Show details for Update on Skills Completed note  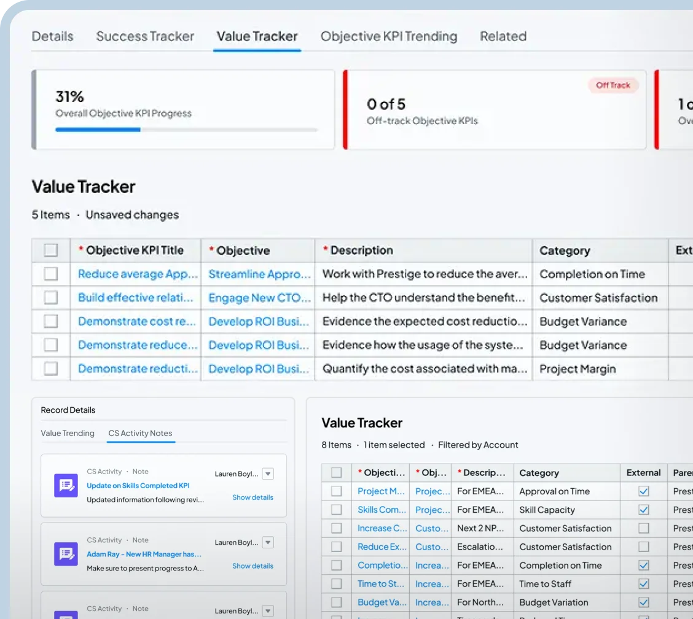coord(253,497)
